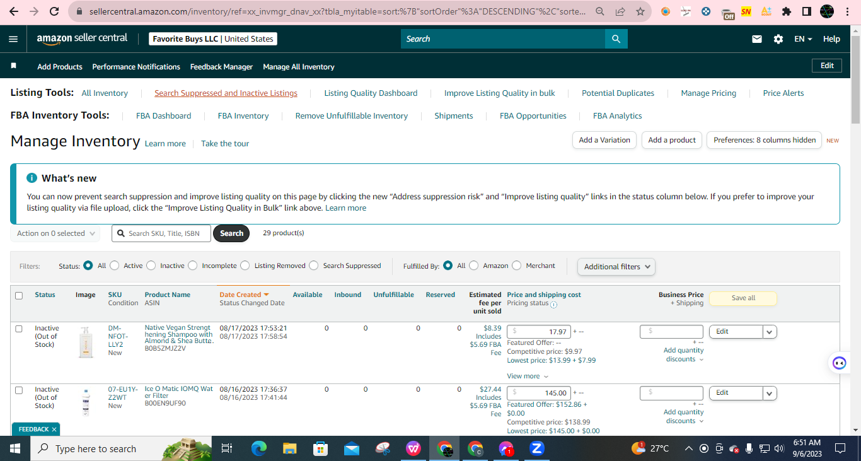This screenshot has width=861, height=461.
Task: Select Fulfilled By 'All' radio button
Action: click(448, 266)
